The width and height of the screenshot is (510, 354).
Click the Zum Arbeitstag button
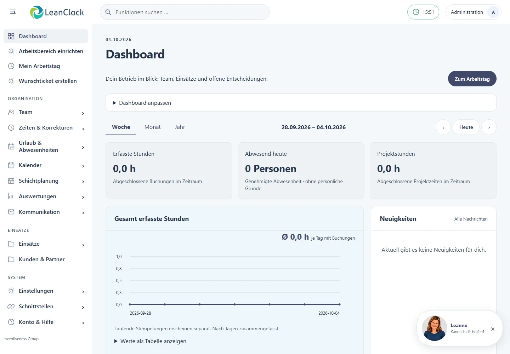[x=472, y=79]
